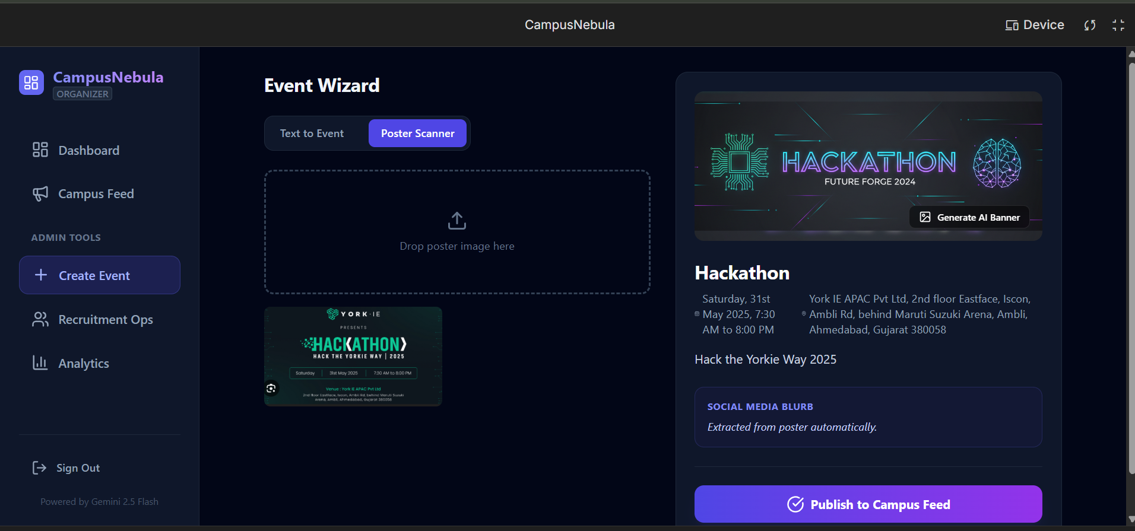The height and width of the screenshot is (531, 1135).
Task: Click the Hackathon event title
Action: [742, 273]
